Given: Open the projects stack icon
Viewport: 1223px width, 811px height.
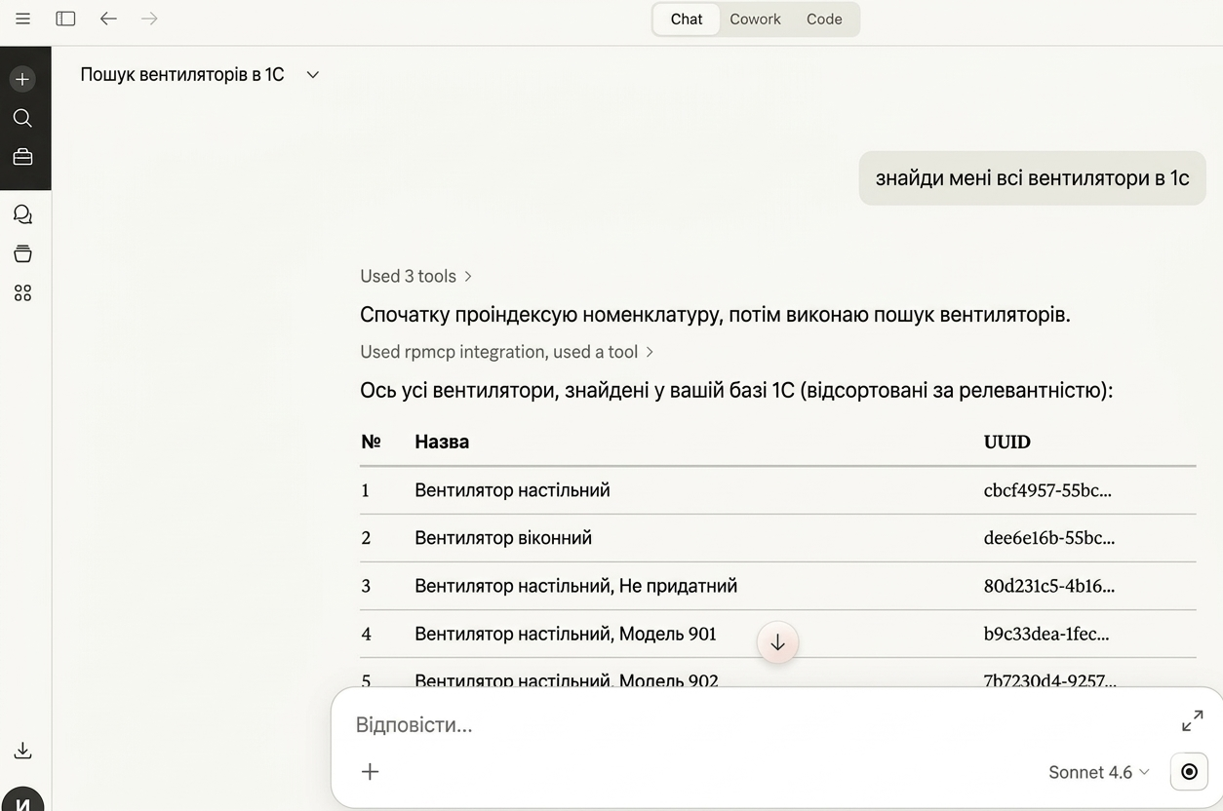Looking at the screenshot, I should tap(22, 253).
